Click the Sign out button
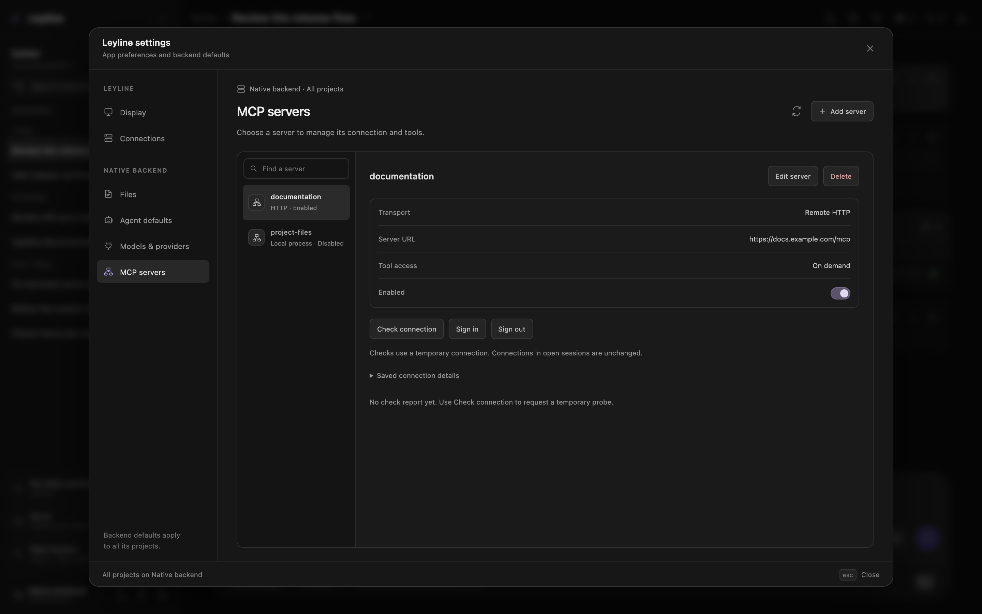Viewport: 982px width, 614px height. 512,329
